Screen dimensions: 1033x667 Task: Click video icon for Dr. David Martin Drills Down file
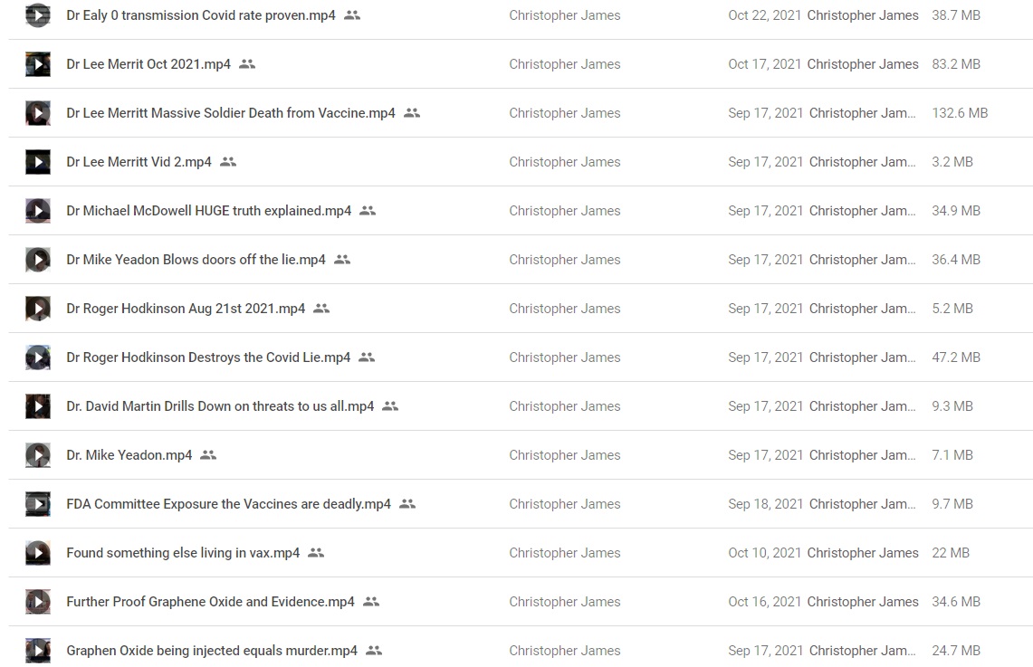[37, 406]
